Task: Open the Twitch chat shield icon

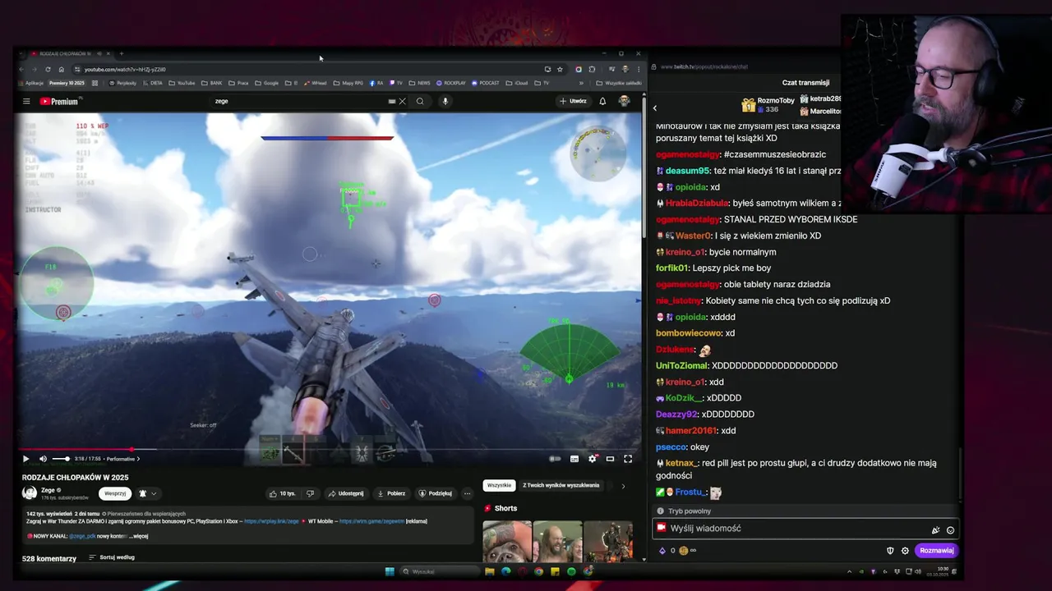Action: [x=889, y=551]
